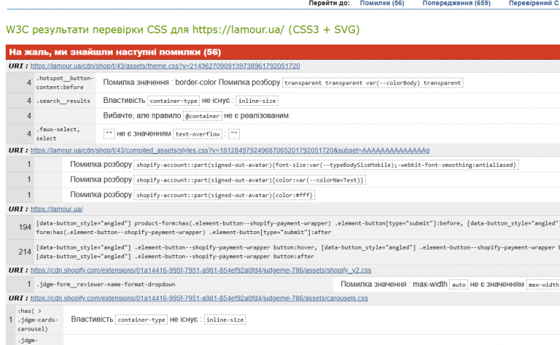Click 'Помилка значення : max-width' message
560x345 pixels.
tap(394, 284)
